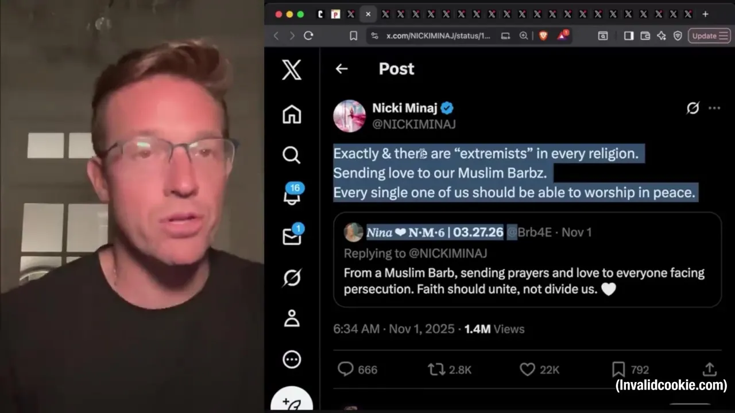Open Grok icon in left sidebar
Image resolution: width=735 pixels, height=413 pixels.
(292, 278)
